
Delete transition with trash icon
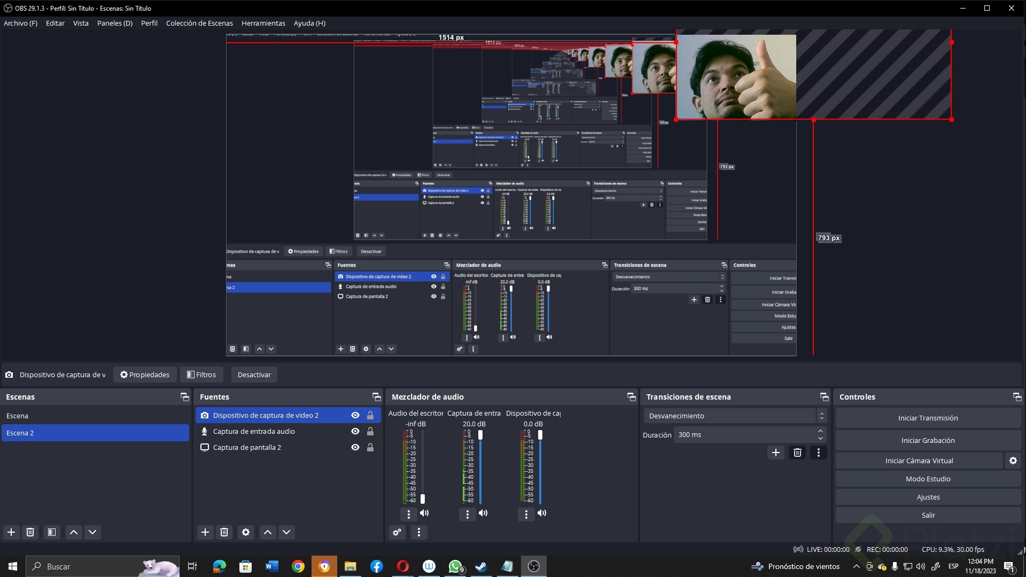pyautogui.click(x=797, y=453)
